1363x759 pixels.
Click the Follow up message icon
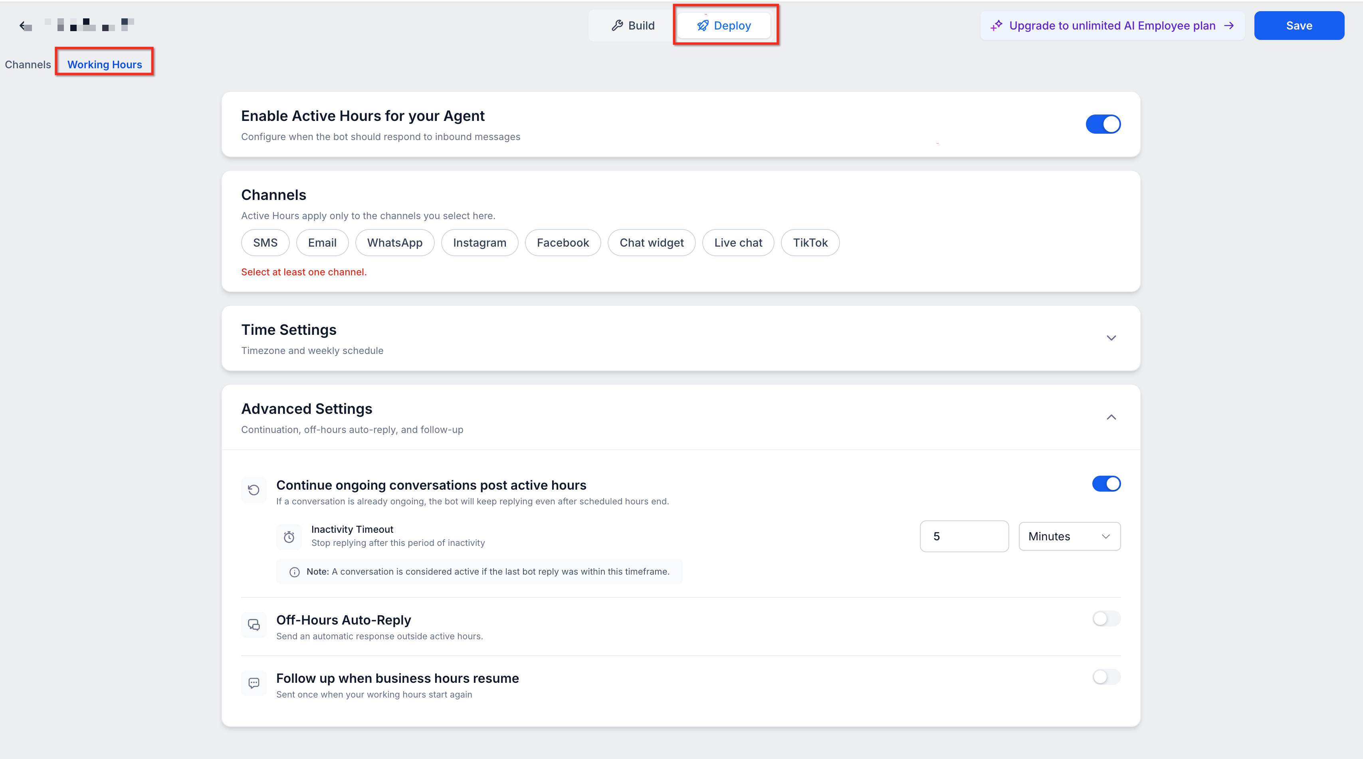[254, 683]
